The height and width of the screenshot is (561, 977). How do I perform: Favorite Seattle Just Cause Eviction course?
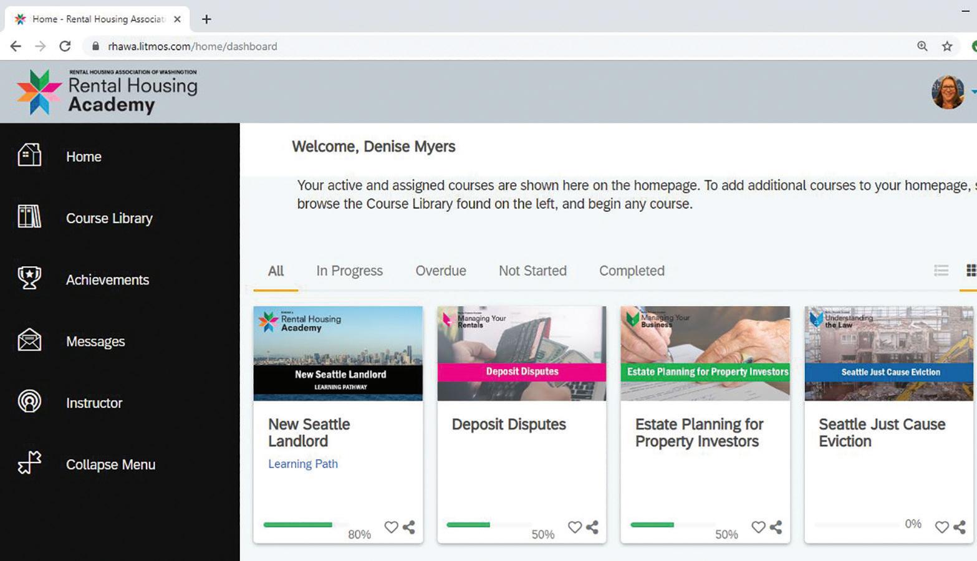(942, 527)
